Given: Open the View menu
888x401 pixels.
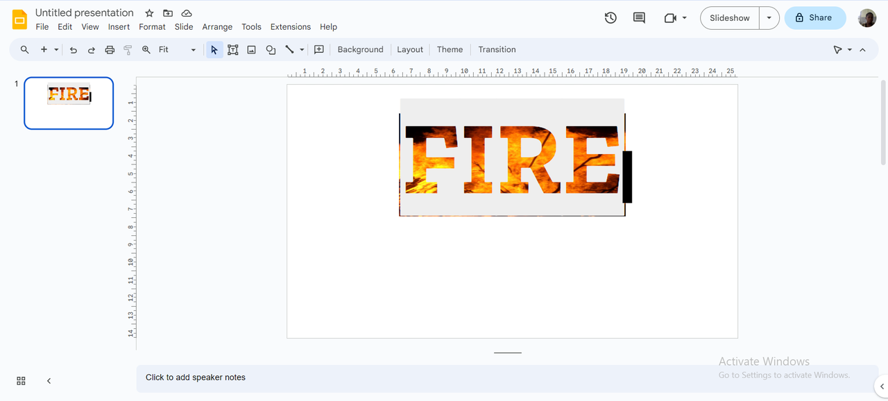Looking at the screenshot, I should (90, 27).
